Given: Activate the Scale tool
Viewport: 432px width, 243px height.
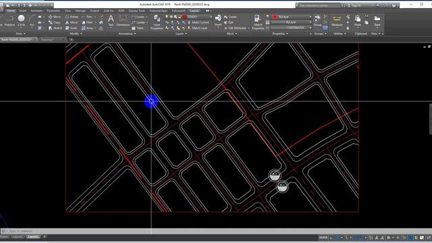Looking at the screenshot, I should point(71,28).
